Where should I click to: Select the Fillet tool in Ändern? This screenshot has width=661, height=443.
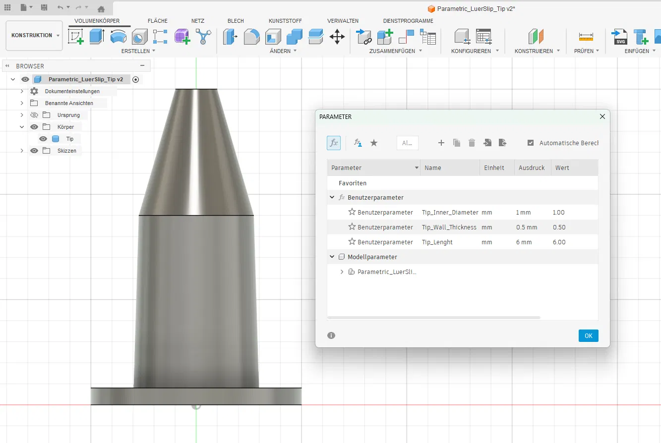(x=251, y=37)
